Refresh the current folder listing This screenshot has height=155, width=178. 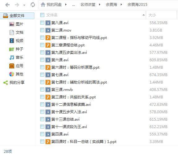33,5
